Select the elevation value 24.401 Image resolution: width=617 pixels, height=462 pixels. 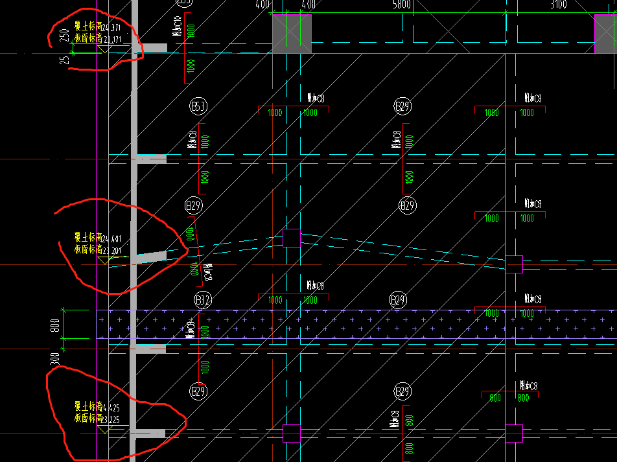point(111,238)
